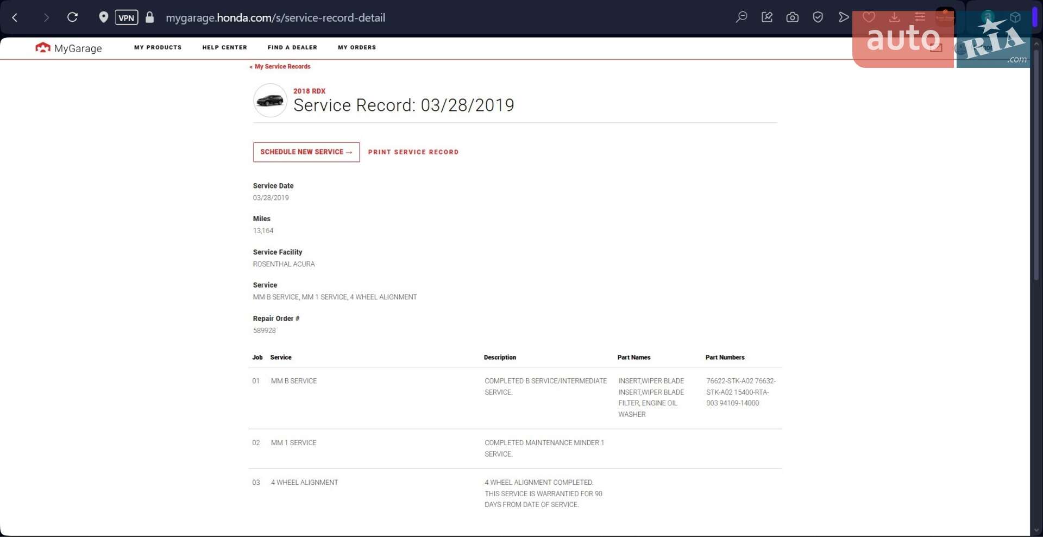Open the HELP CENTER menu

pos(225,47)
